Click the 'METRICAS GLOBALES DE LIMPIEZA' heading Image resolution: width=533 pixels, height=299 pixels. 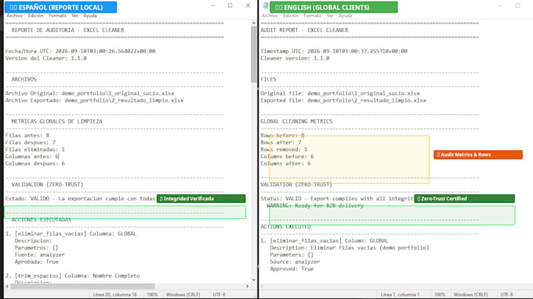56,121
